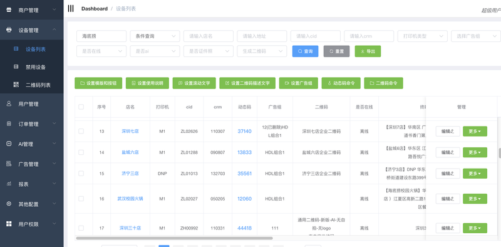Click the download icon on 导出 button
Image resolution: width=501 pixels, height=247 pixels.
(x=363, y=51)
